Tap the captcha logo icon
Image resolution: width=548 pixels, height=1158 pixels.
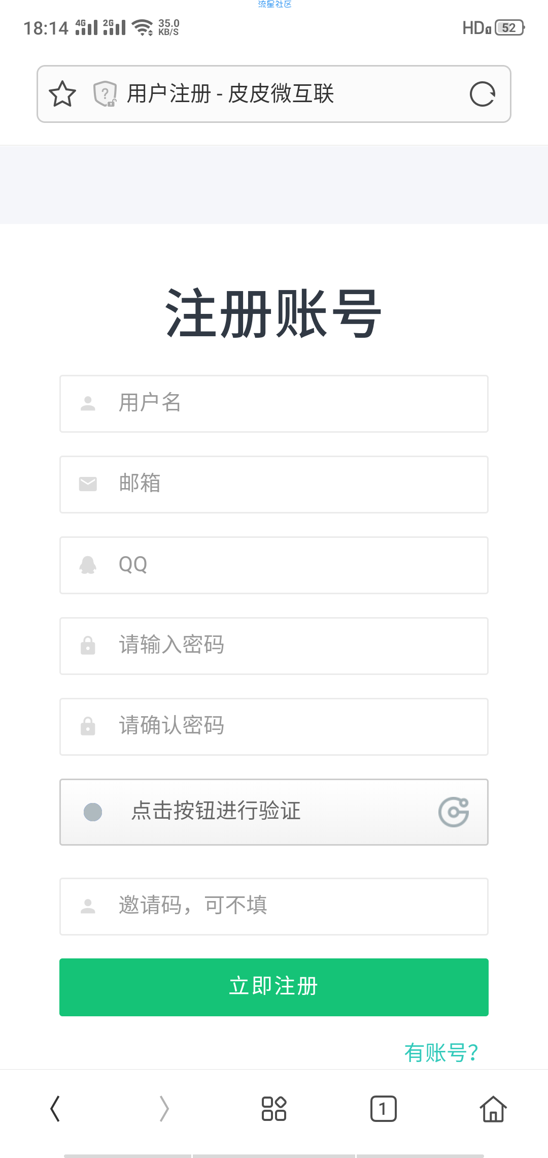(x=454, y=812)
